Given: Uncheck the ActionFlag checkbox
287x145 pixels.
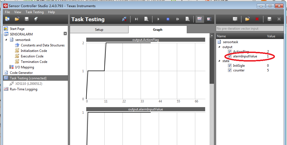Looking at the screenshot, I should [230, 51].
